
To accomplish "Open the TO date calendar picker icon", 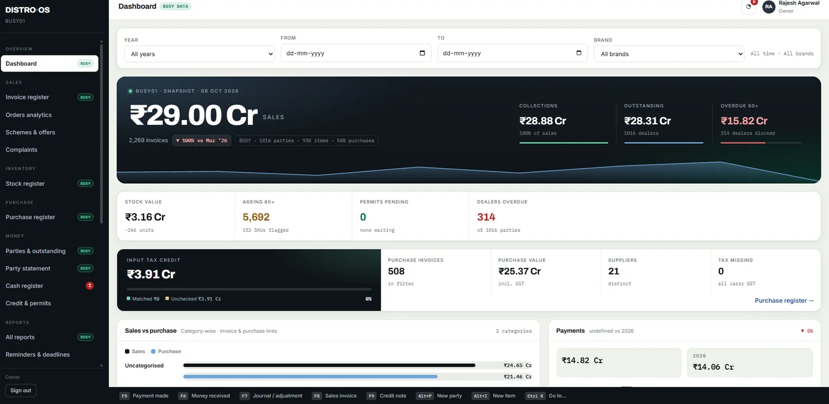I will pyautogui.click(x=579, y=53).
